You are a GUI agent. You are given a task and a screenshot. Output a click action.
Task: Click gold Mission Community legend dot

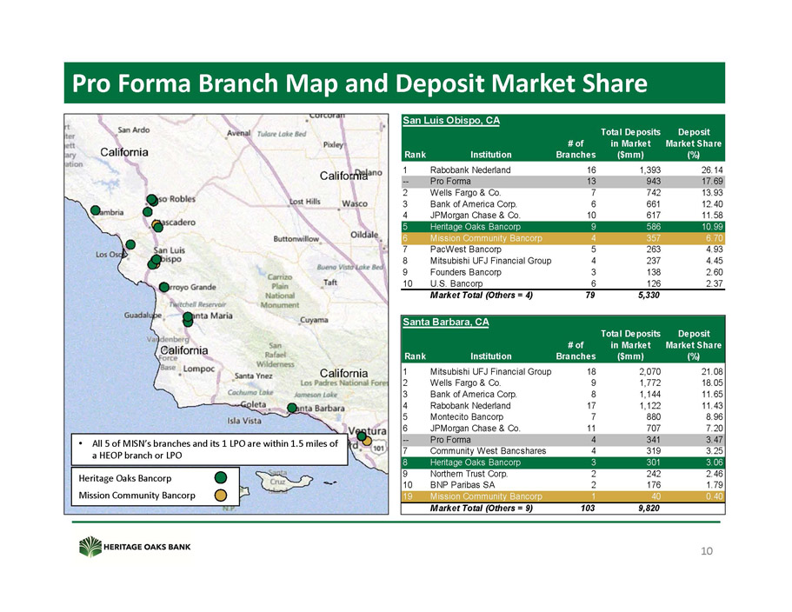click(221, 496)
